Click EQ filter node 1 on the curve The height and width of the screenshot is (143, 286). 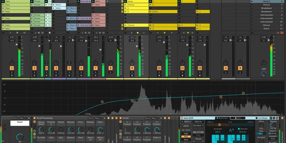click(102, 102)
